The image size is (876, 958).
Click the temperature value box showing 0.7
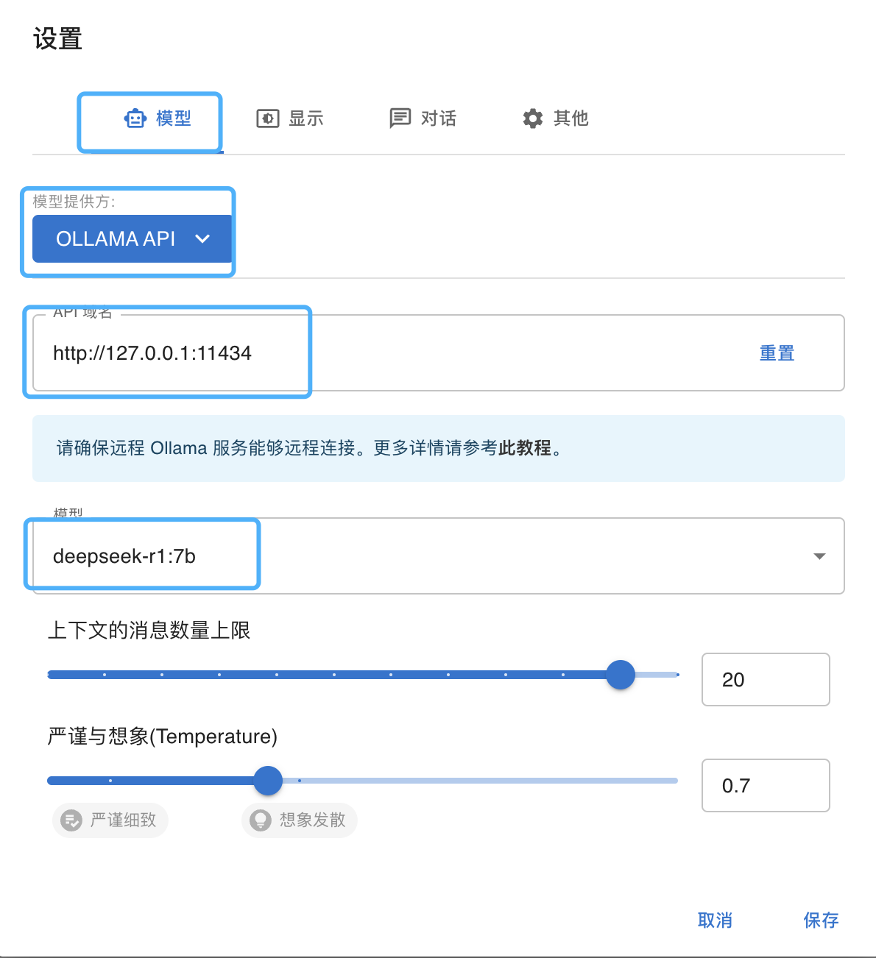point(766,785)
